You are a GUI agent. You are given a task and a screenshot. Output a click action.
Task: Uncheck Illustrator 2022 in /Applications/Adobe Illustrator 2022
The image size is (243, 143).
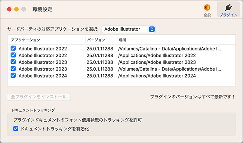13,55
